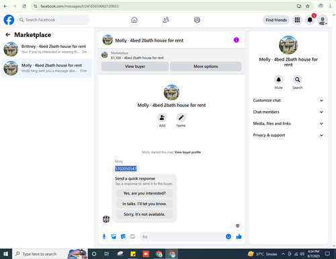Click house thumbnail in right info panel
Screen dimensions: 336x259
pyautogui.click(x=288, y=45)
